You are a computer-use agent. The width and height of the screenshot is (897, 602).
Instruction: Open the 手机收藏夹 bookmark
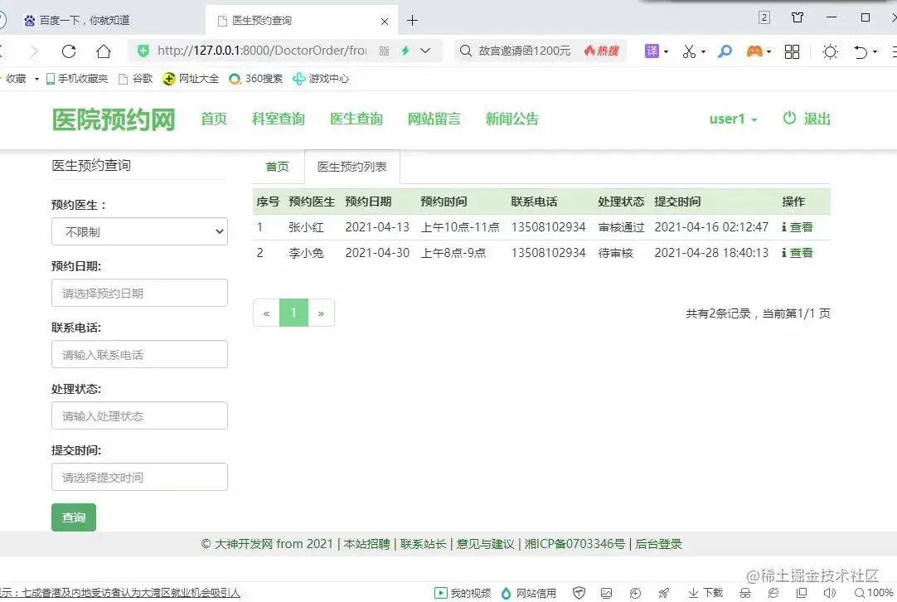click(x=77, y=79)
